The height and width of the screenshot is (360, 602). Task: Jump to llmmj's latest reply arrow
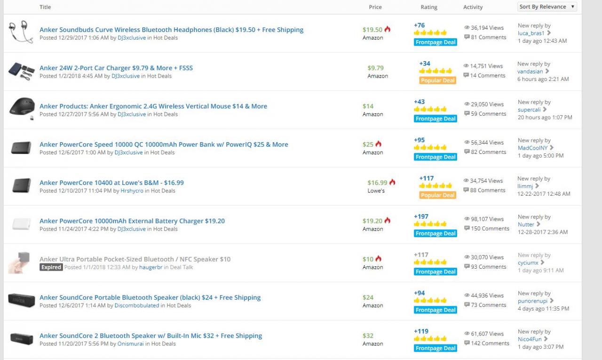[537, 186]
